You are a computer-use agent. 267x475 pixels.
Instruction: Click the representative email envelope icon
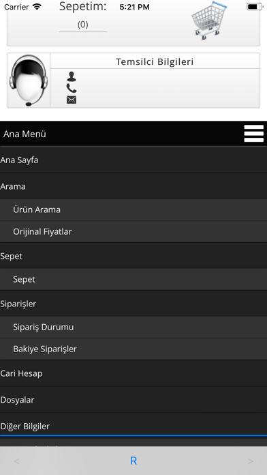(x=72, y=100)
